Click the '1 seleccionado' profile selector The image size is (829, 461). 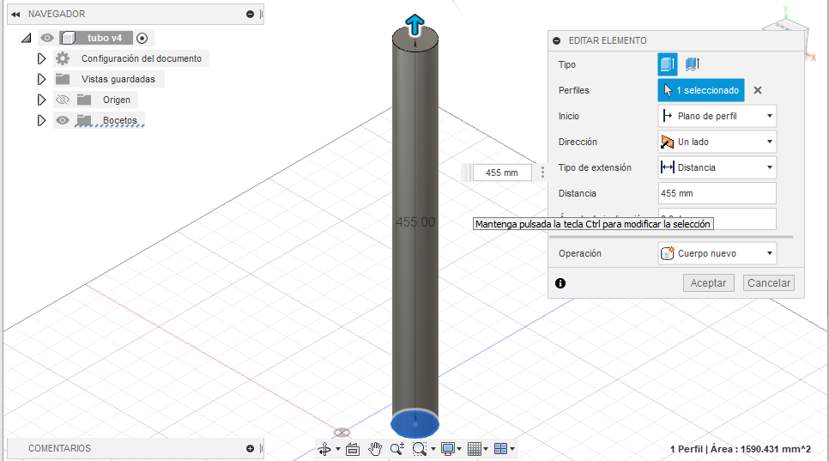click(x=701, y=90)
